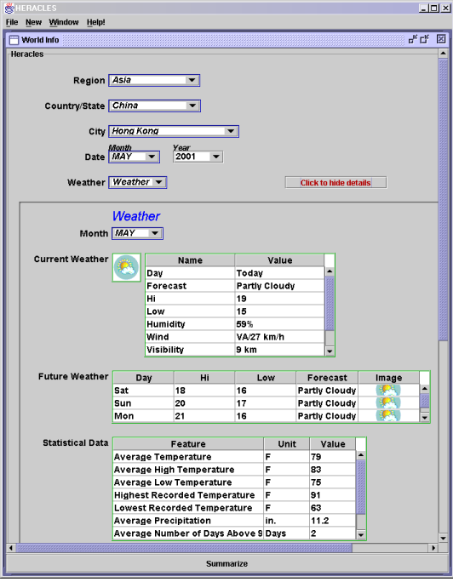Open the Region dropdown showing Asia
The width and height of the screenshot is (453, 582).
pyautogui.click(x=154, y=80)
